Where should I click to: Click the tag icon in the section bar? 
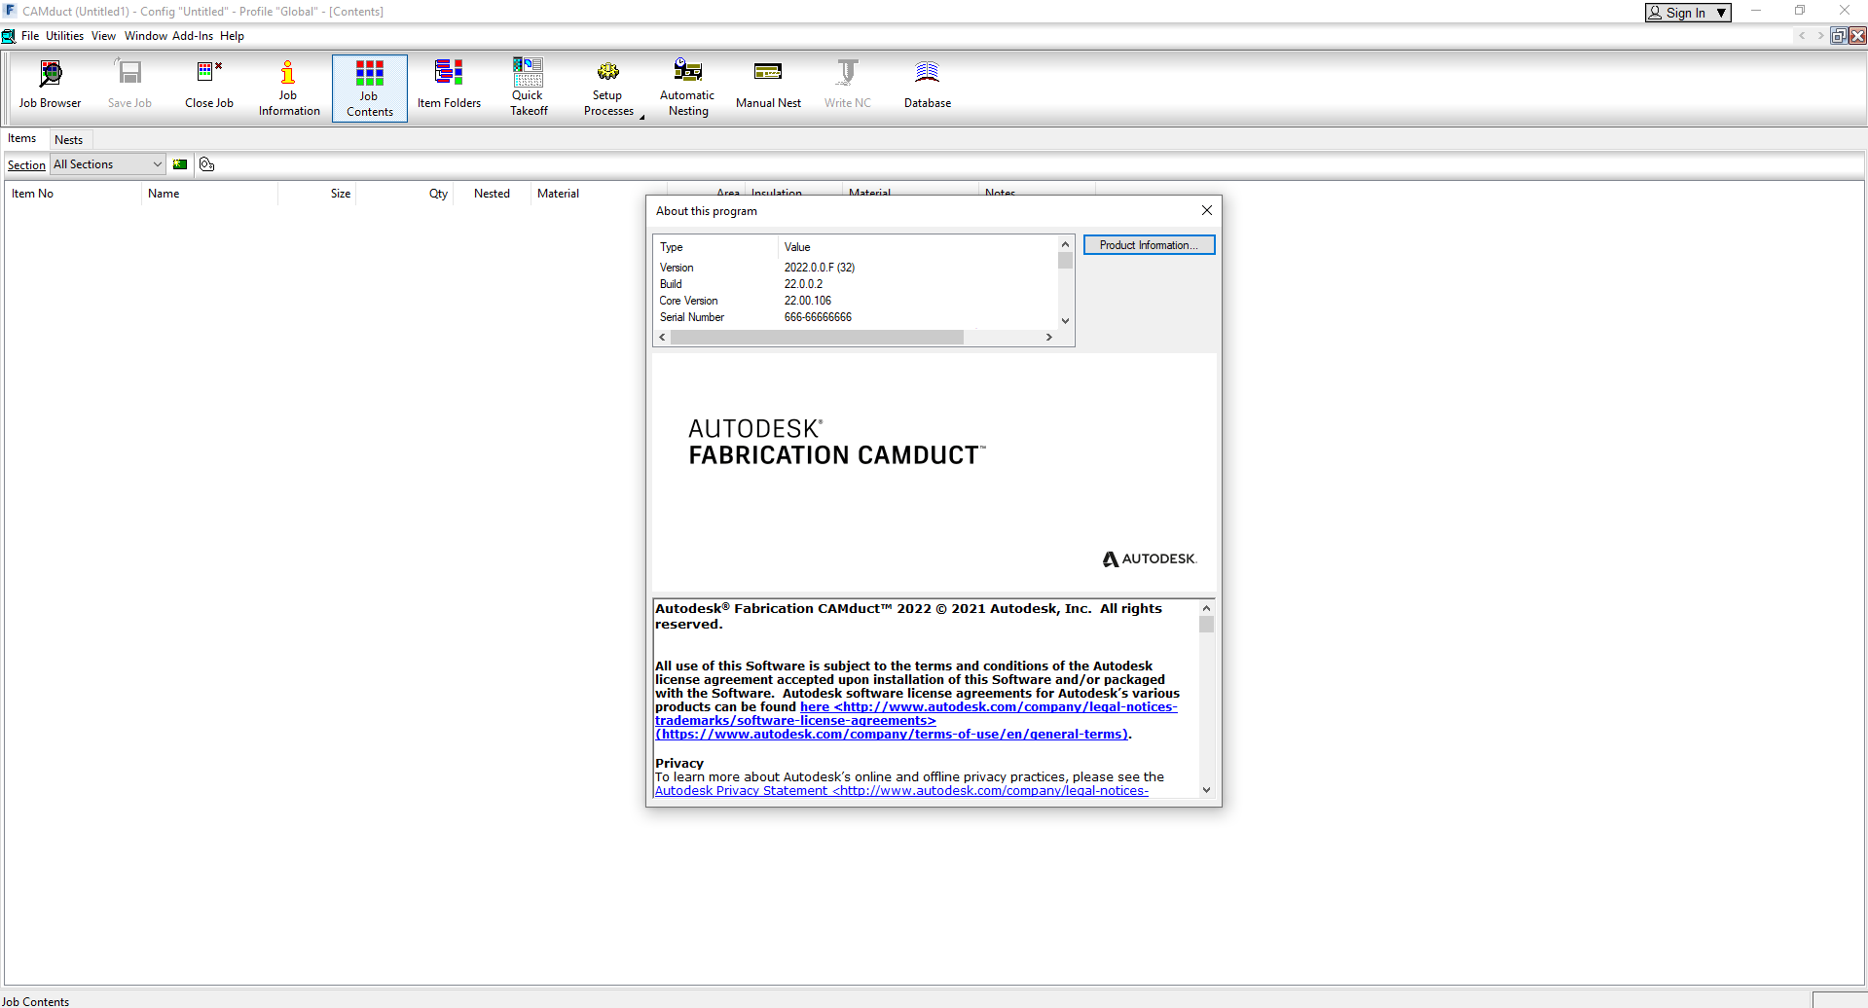pyautogui.click(x=206, y=164)
